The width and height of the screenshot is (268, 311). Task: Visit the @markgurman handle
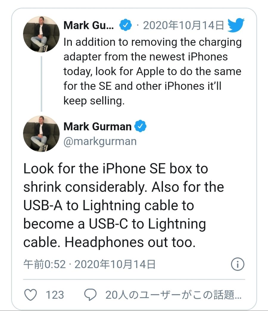click(x=100, y=141)
